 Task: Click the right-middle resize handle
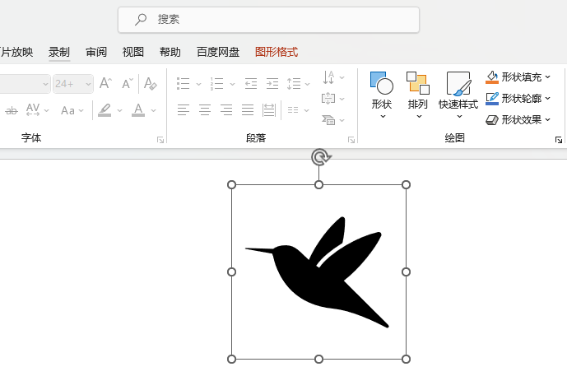tap(406, 272)
